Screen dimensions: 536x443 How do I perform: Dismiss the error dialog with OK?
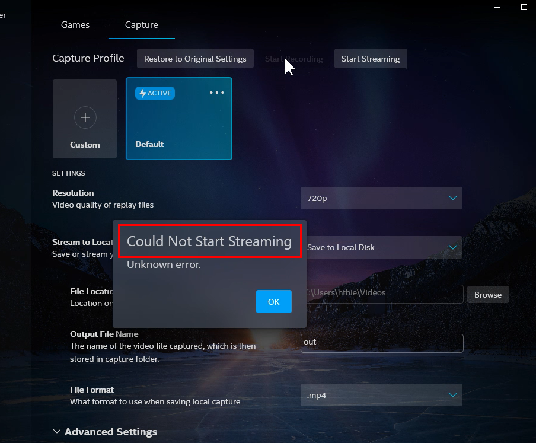273,301
